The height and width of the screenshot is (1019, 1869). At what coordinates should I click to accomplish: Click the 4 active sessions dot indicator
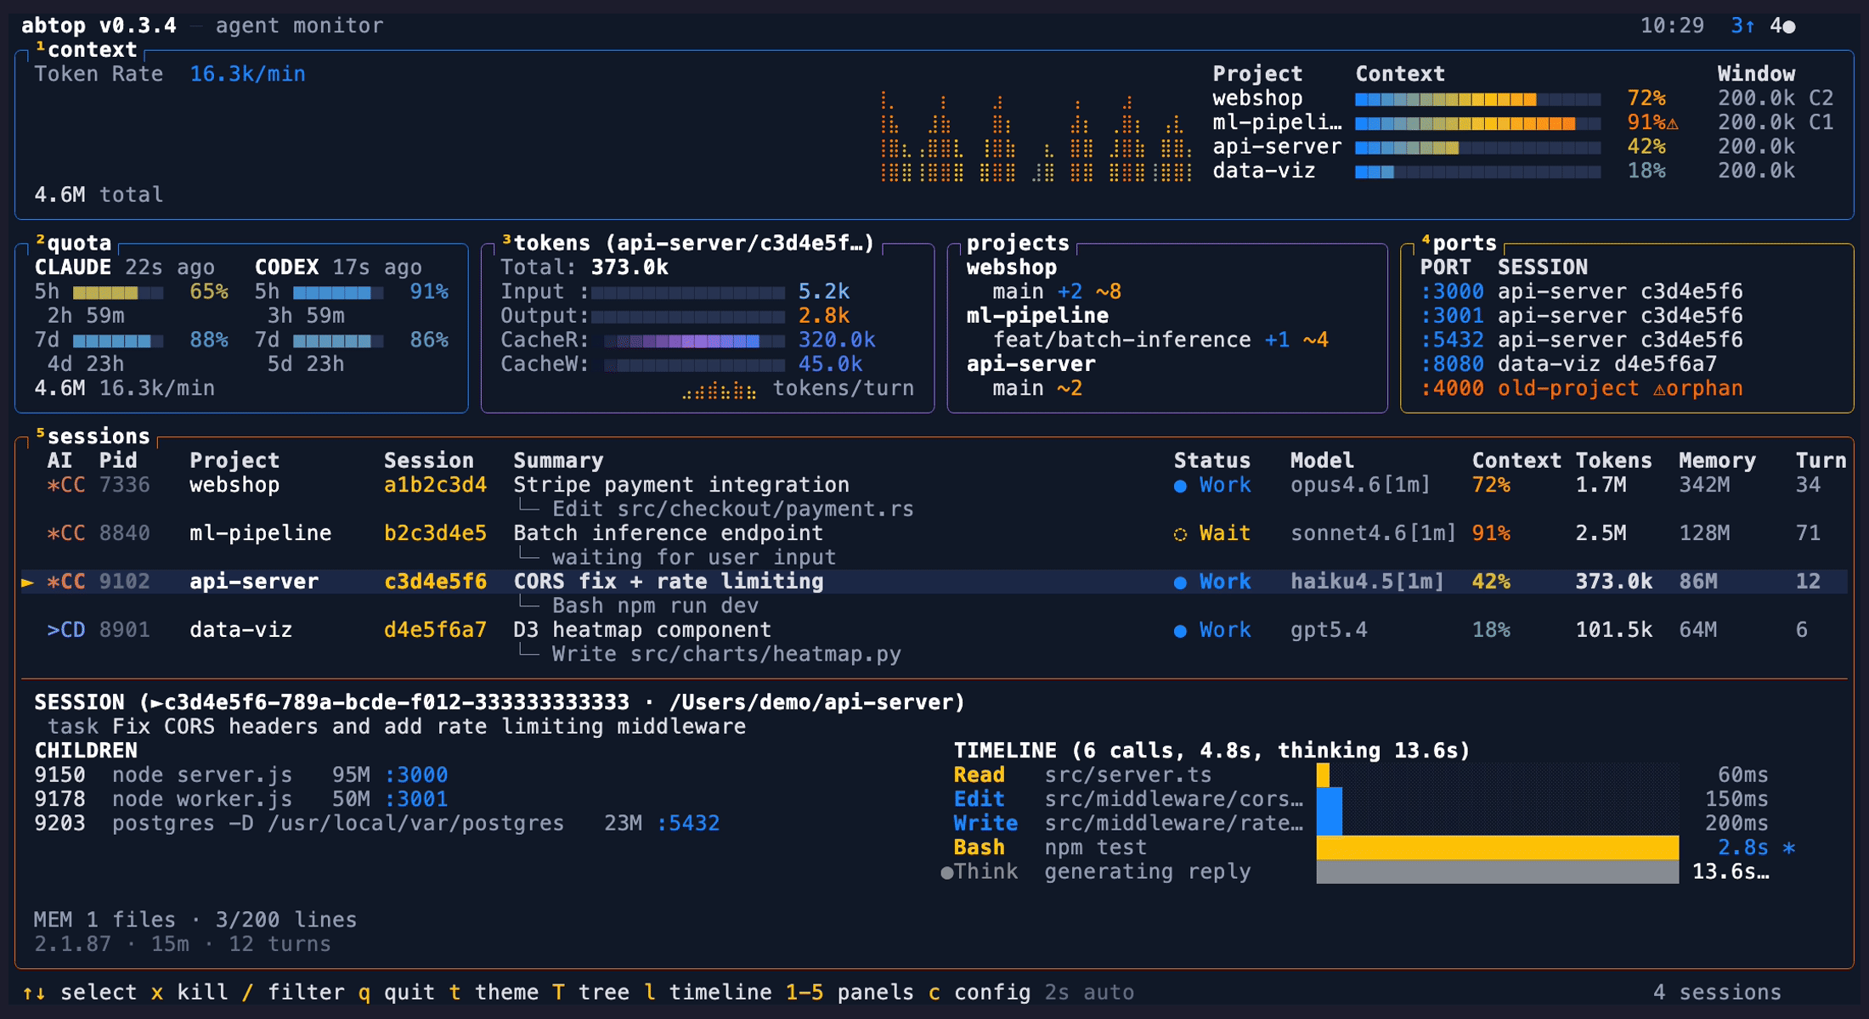pos(1783,26)
